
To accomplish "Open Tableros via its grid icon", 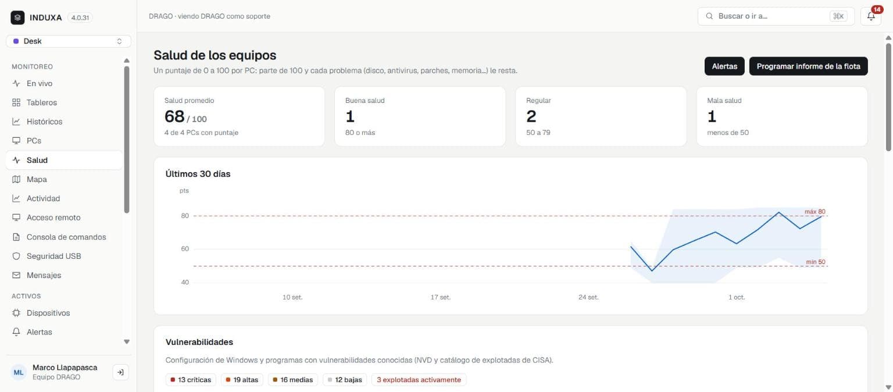I will 16,102.
